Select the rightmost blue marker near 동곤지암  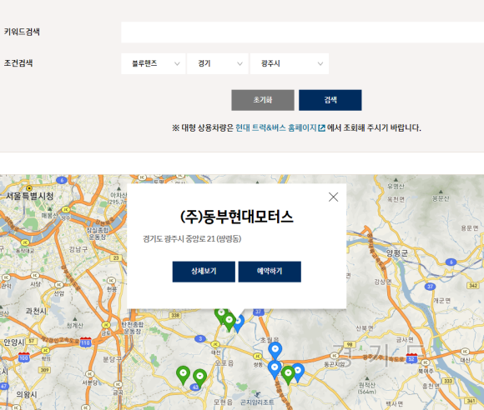(x=298, y=372)
